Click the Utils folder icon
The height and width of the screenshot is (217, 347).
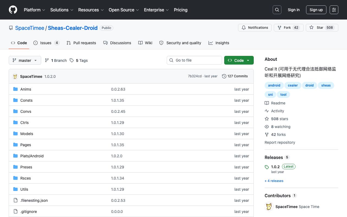15,189
